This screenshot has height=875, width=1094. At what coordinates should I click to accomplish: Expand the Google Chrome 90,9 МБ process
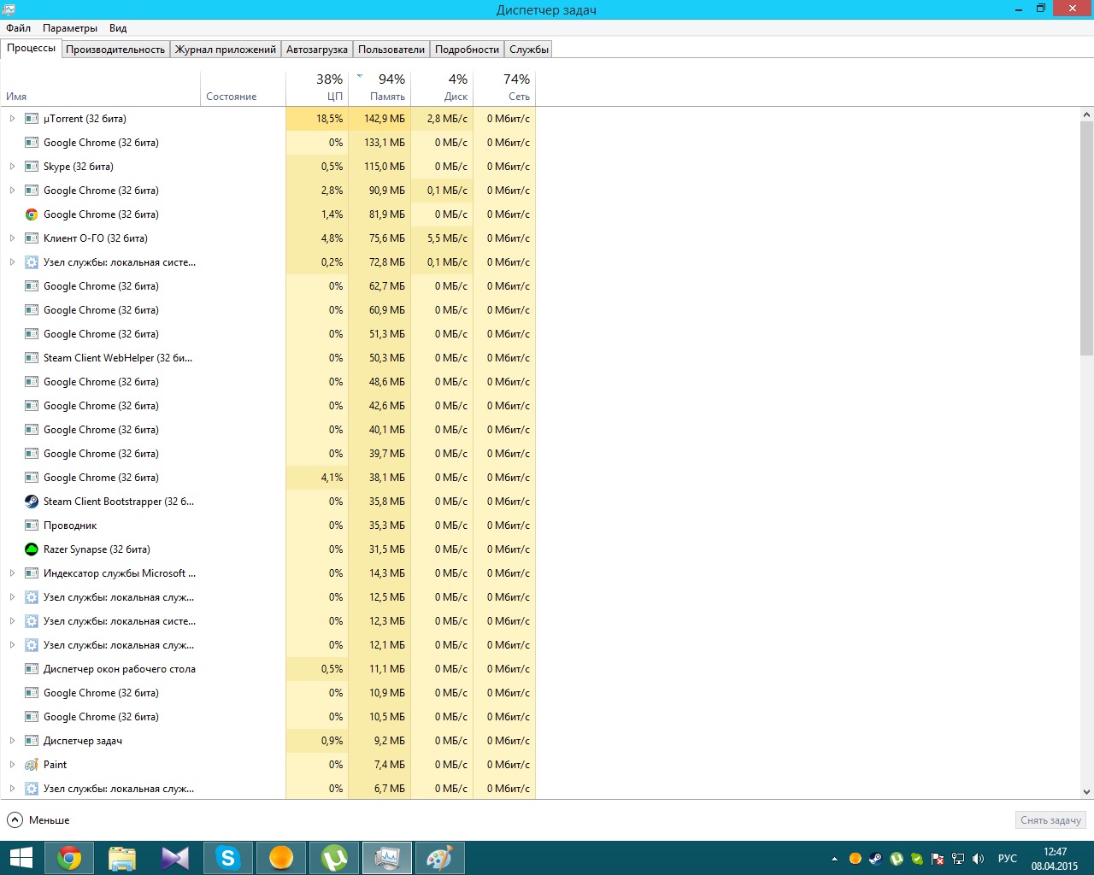(x=12, y=191)
